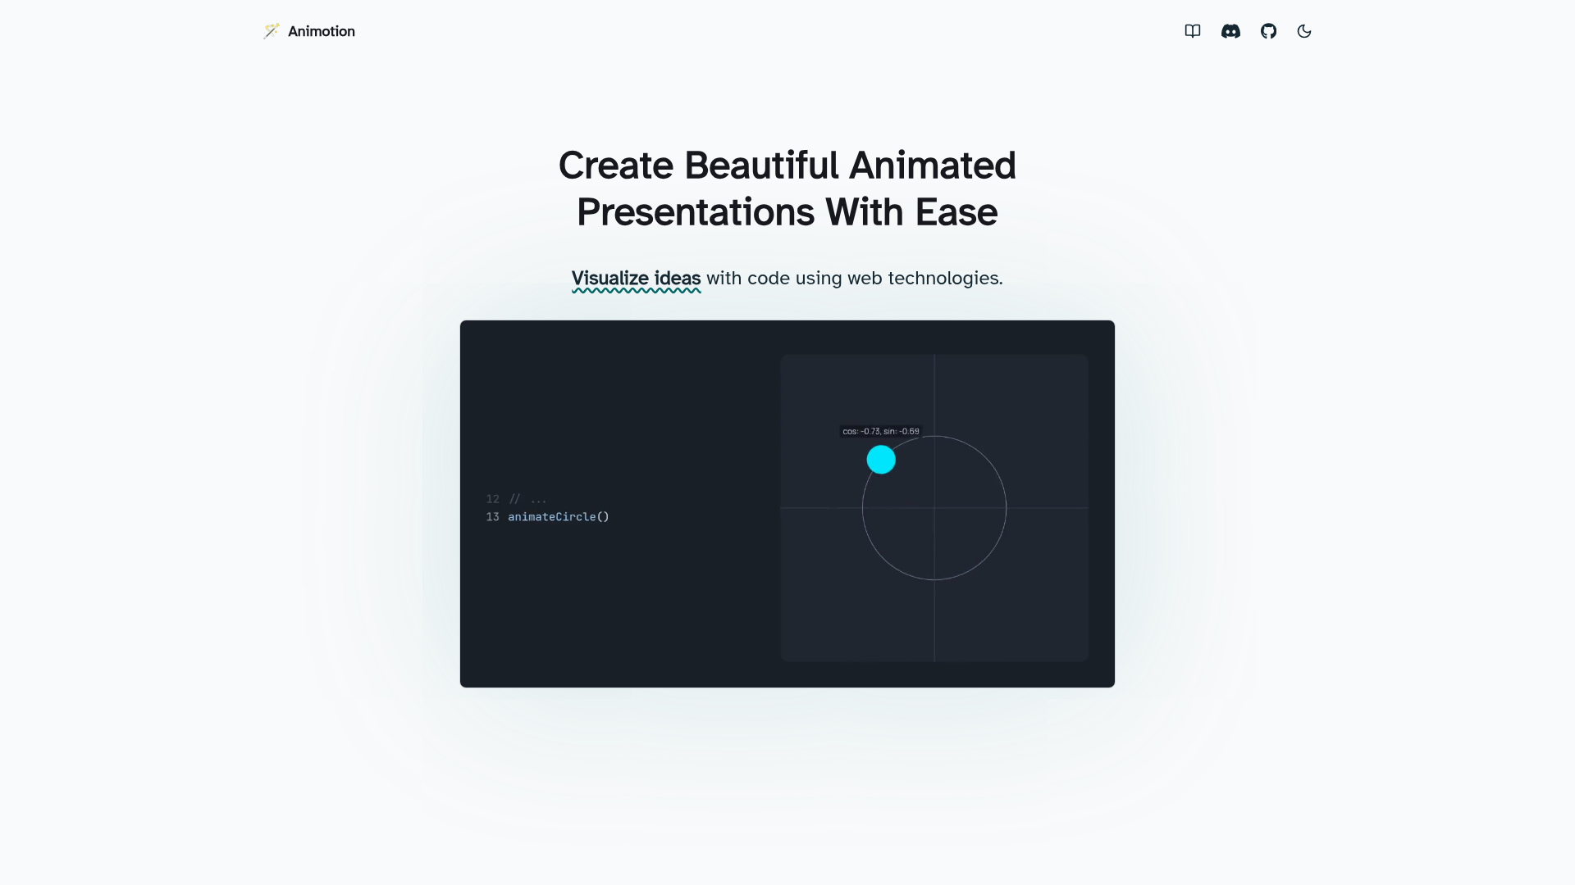Viewport: 1575px width, 885px height.
Task: Click the Animotion logo text
Action: pyautogui.click(x=322, y=31)
